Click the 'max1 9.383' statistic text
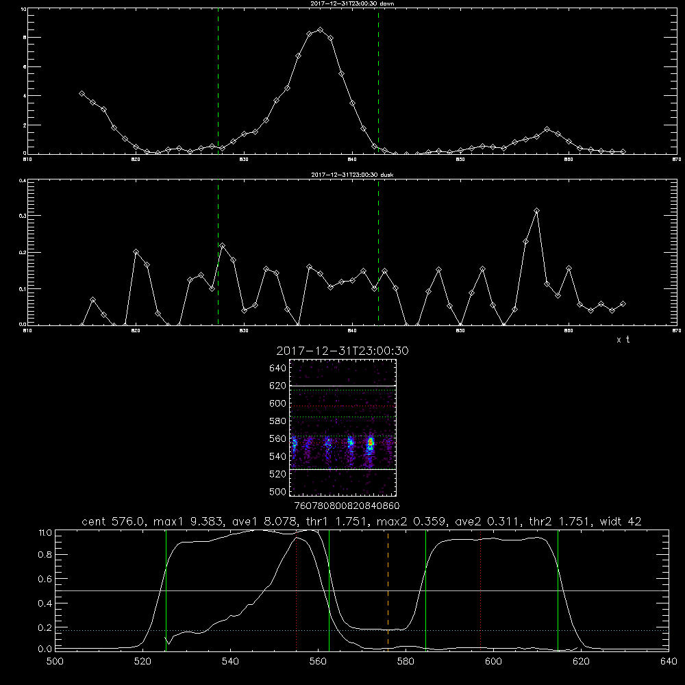Image resolution: width=685 pixels, height=685 pixels. (x=189, y=521)
